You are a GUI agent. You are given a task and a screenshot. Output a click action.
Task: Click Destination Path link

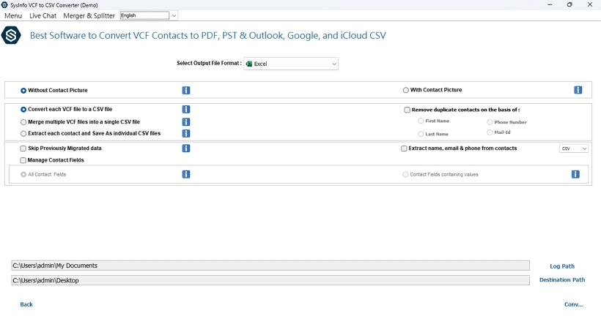[x=562, y=280]
